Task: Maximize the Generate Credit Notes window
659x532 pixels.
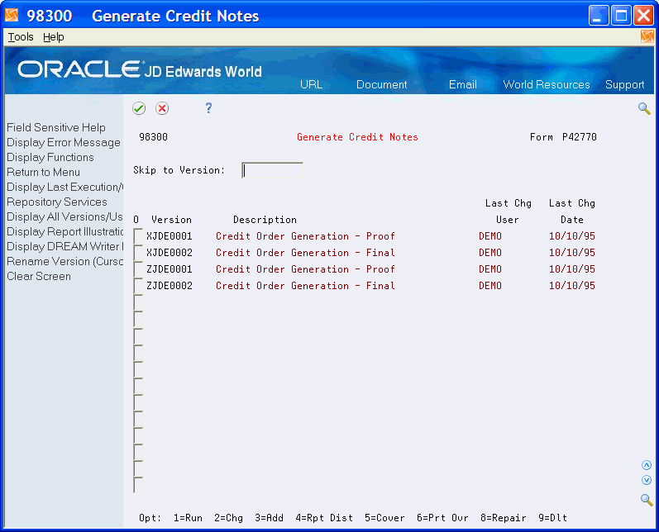Action: (621, 16)
